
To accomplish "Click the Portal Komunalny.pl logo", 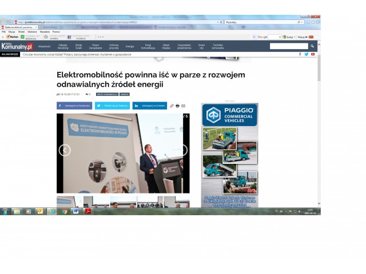I will (18, 46).
